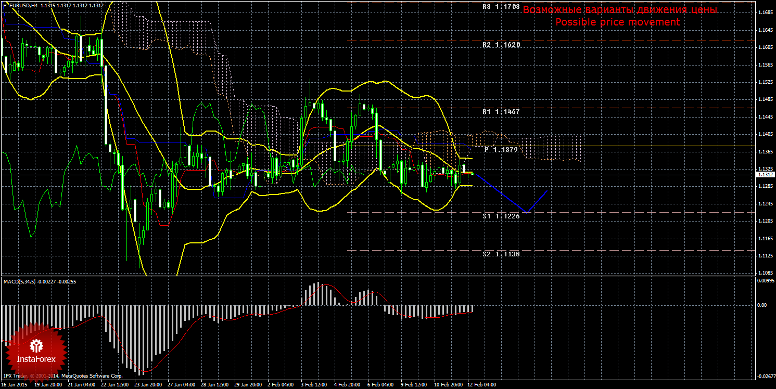Click the '12 Feb 04:00' time label
This screenshot has width=776, height=389.
coord(482,385)
